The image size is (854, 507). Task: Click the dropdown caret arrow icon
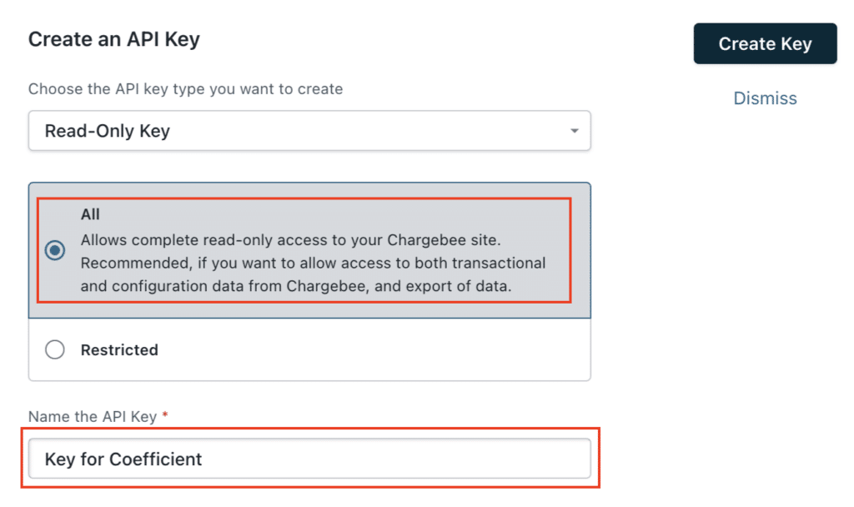(x=574, y=131)
